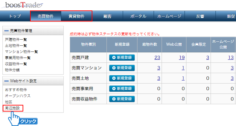
Task: Open 売買マンション Web公開 count 1
Action: click(183, 68)
